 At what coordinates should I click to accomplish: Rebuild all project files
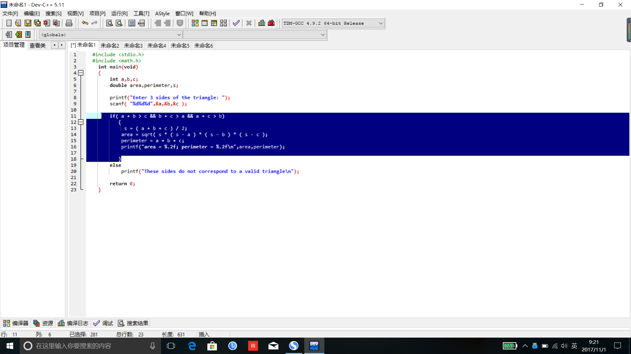tap(223, 23)
